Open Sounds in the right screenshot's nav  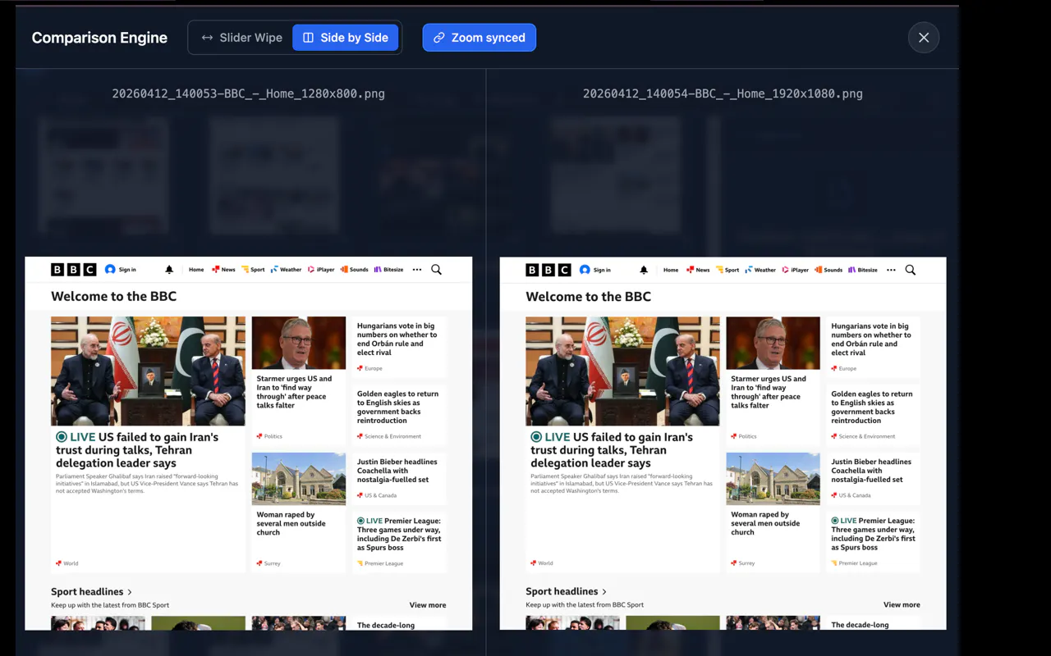click(x=828, y=270)
